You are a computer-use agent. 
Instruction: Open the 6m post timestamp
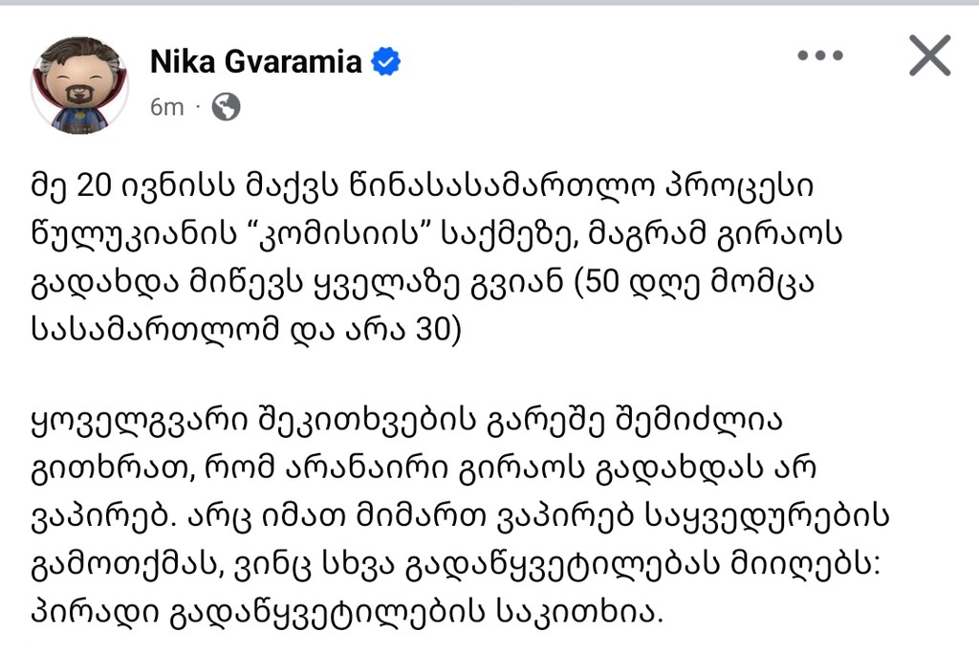(x=166, y=107)
